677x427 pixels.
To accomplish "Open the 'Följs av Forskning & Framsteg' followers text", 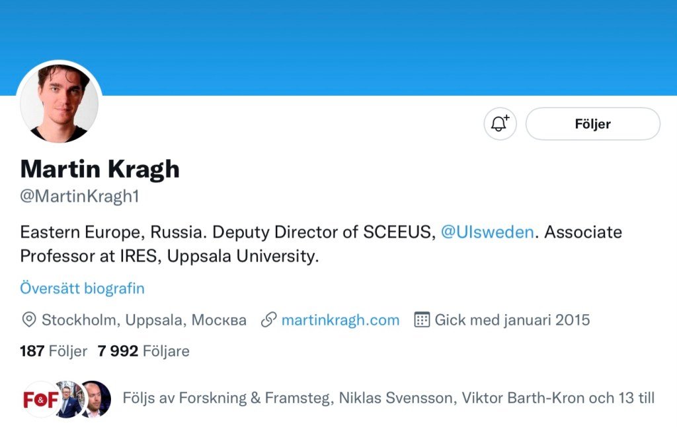I will pos(388,399).
